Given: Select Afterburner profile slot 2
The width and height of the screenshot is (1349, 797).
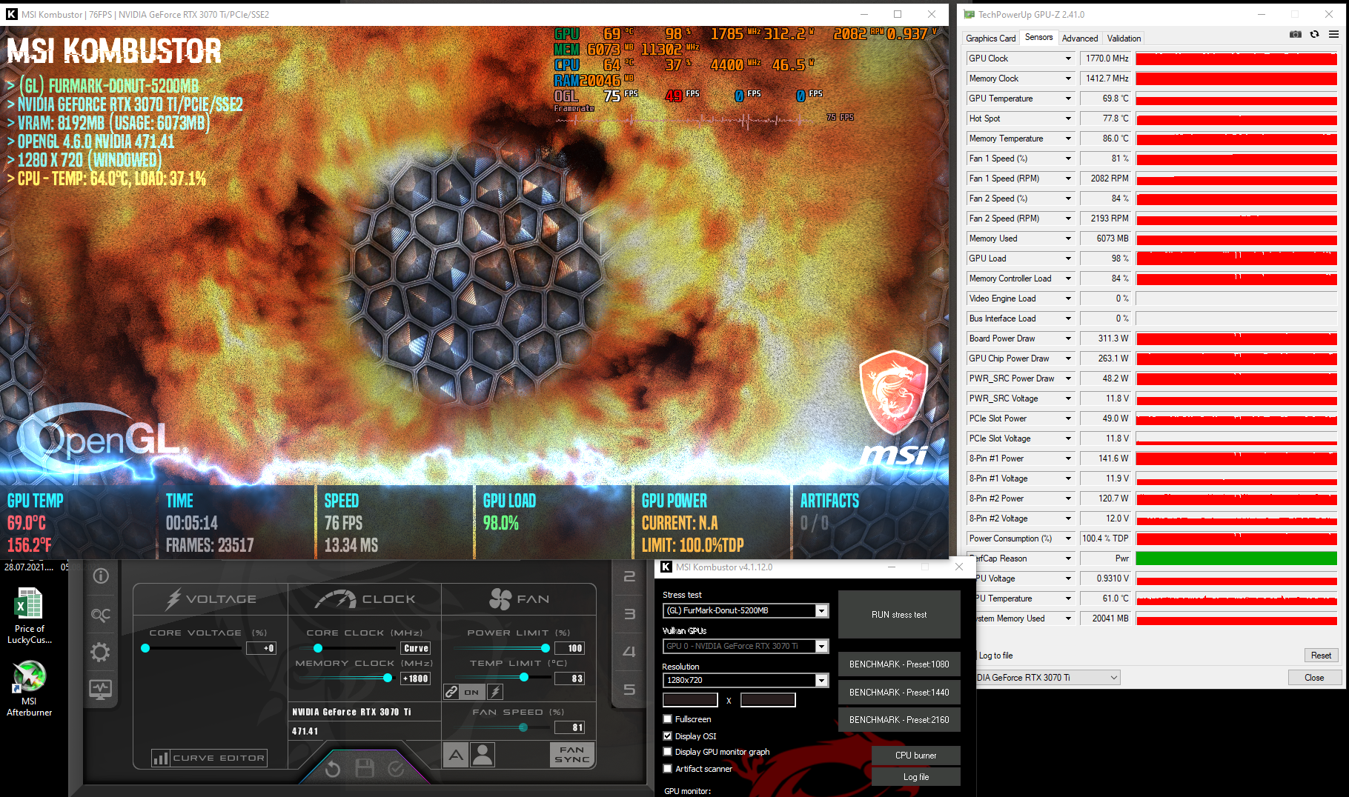Looking at the screenshot, I should (x=629, y=576).
